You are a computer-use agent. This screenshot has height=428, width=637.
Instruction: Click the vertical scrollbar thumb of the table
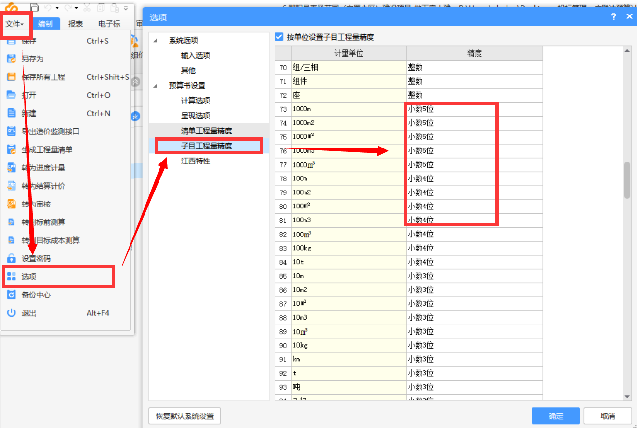(627, 180)
